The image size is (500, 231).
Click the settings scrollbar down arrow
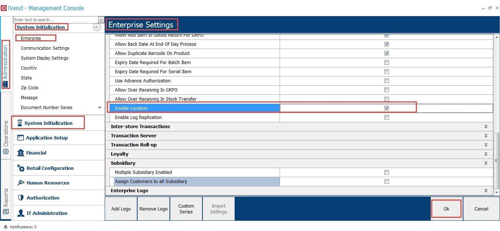(x=497, y=192)
